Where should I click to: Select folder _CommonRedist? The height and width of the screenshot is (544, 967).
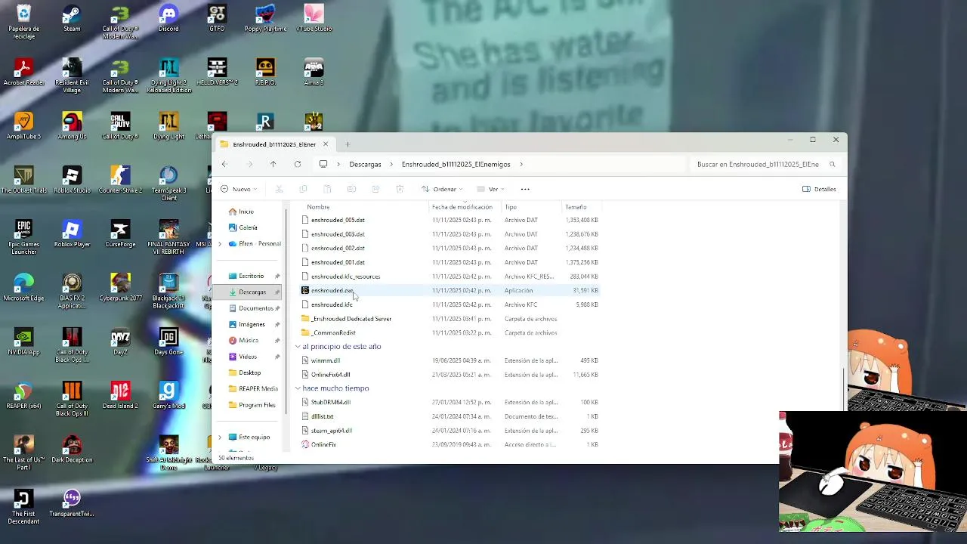click(333, 332)
